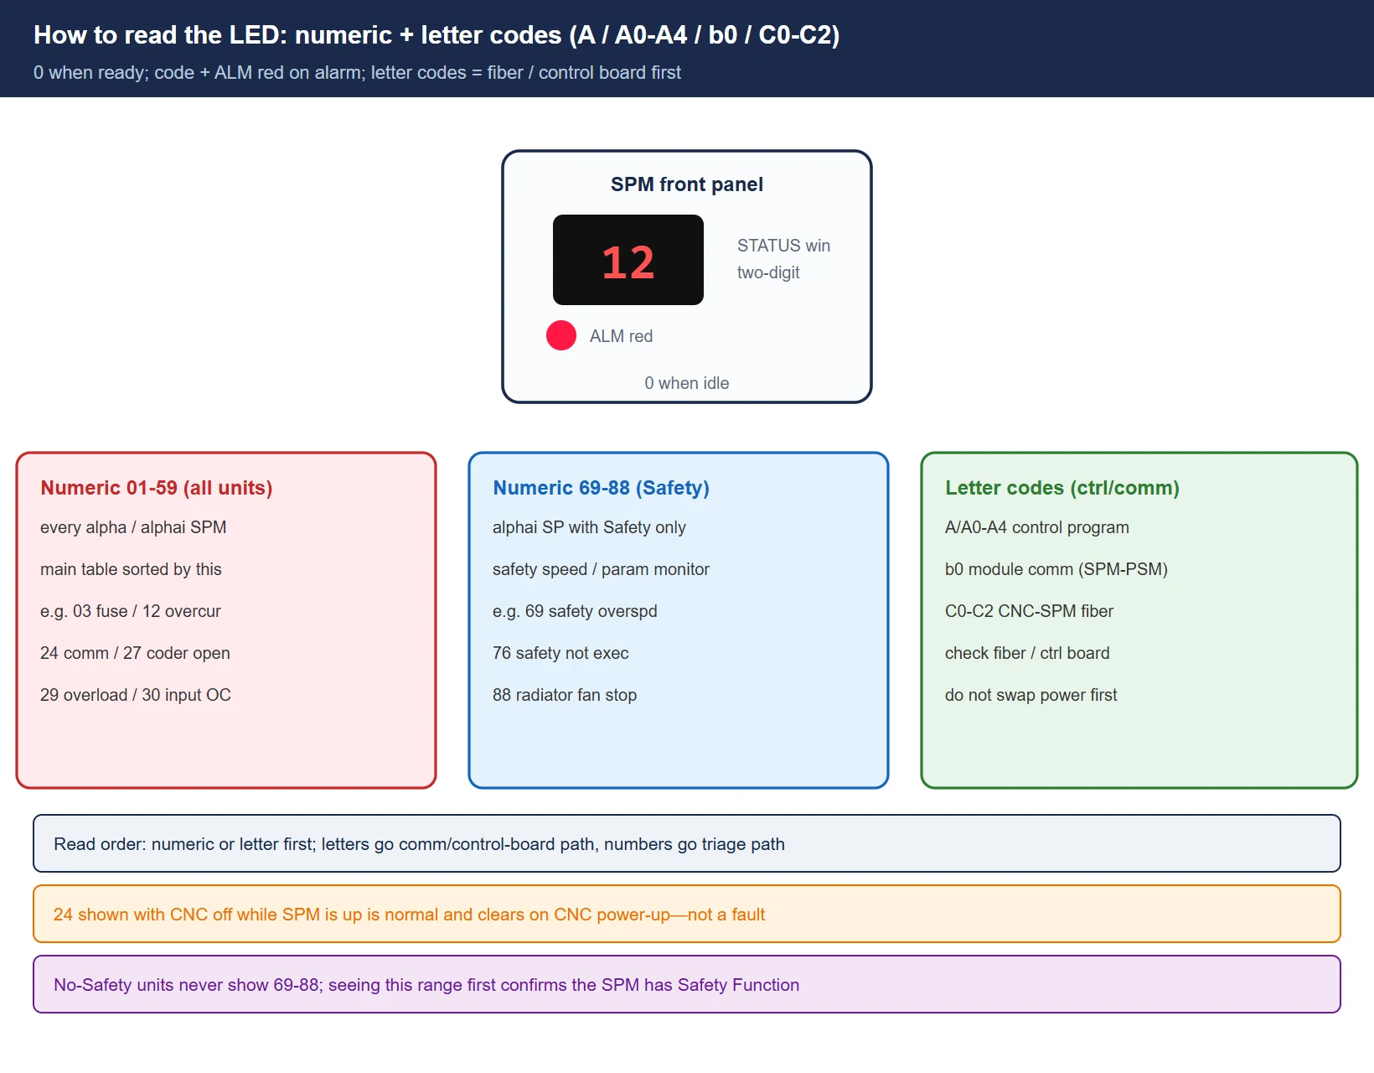Click 'b0 module comm (SPM-PSM)' line
This screenshot has width=1374, height=1073.
1056,569
